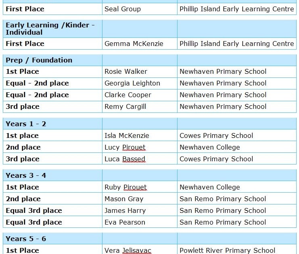Click the Years 3 - 4 heading

(26, 175)
